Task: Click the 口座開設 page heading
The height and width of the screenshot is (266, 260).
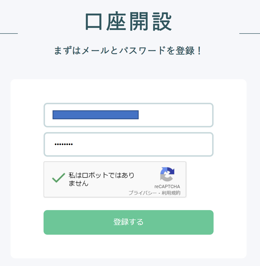Action: tap(129, 22)
